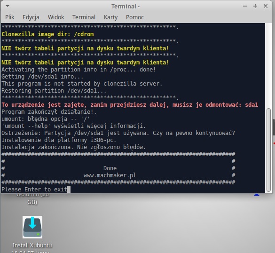275x253 pixels.
Task: Click the Done text in the terminal banner
Action: tap(110, 168)
